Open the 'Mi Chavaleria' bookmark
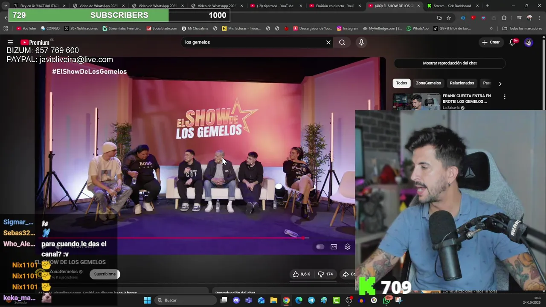Screen dimensions: 546x307 click(x=195, y=29)
